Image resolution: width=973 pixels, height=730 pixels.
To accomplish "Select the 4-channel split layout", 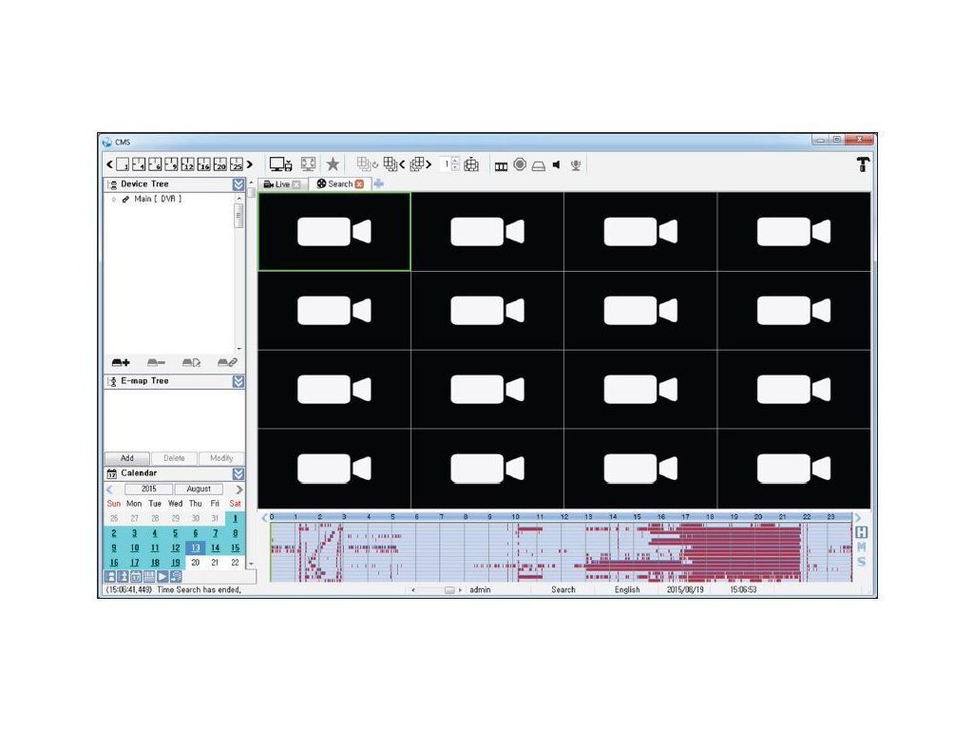I will pyautogui.click(x=139, y=164).
